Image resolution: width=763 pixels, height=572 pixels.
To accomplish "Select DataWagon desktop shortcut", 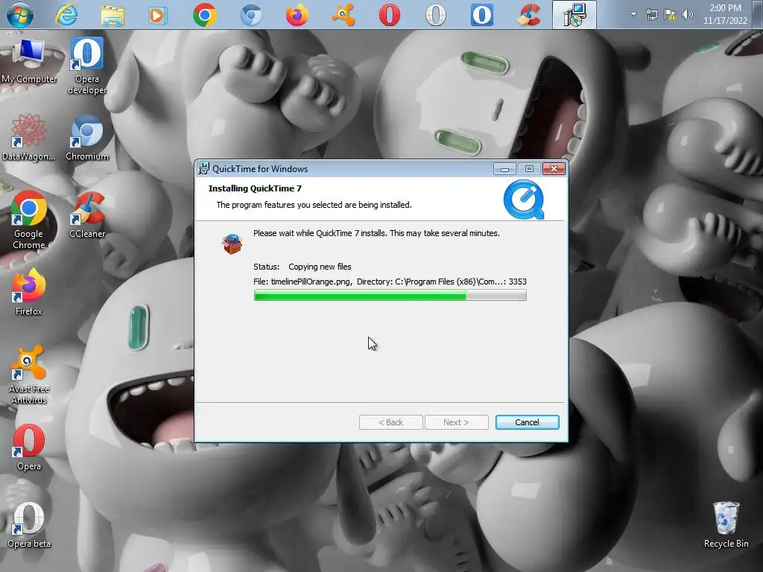I will [29, 137].
